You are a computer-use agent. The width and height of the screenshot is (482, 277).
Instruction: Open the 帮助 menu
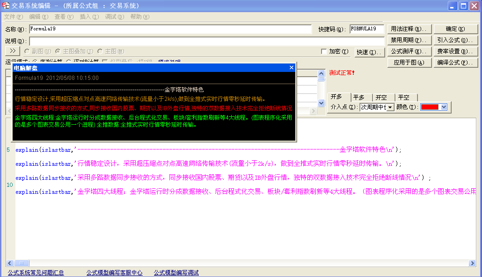click(x=139, y=16)
